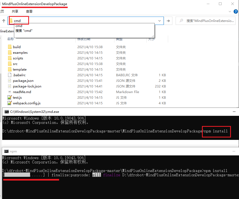Expand the address bar history dropdown

(x=160, y=21)
